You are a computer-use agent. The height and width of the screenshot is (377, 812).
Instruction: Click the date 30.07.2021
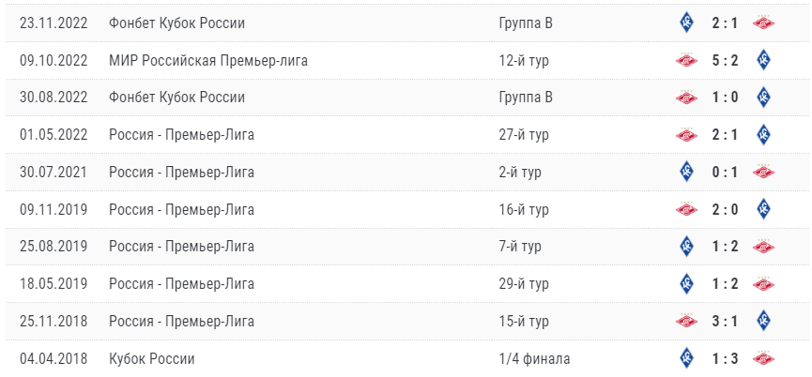click(x=54, y=173)
